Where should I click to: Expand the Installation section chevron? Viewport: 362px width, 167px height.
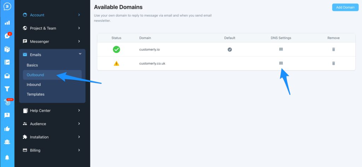coord(79,137)
